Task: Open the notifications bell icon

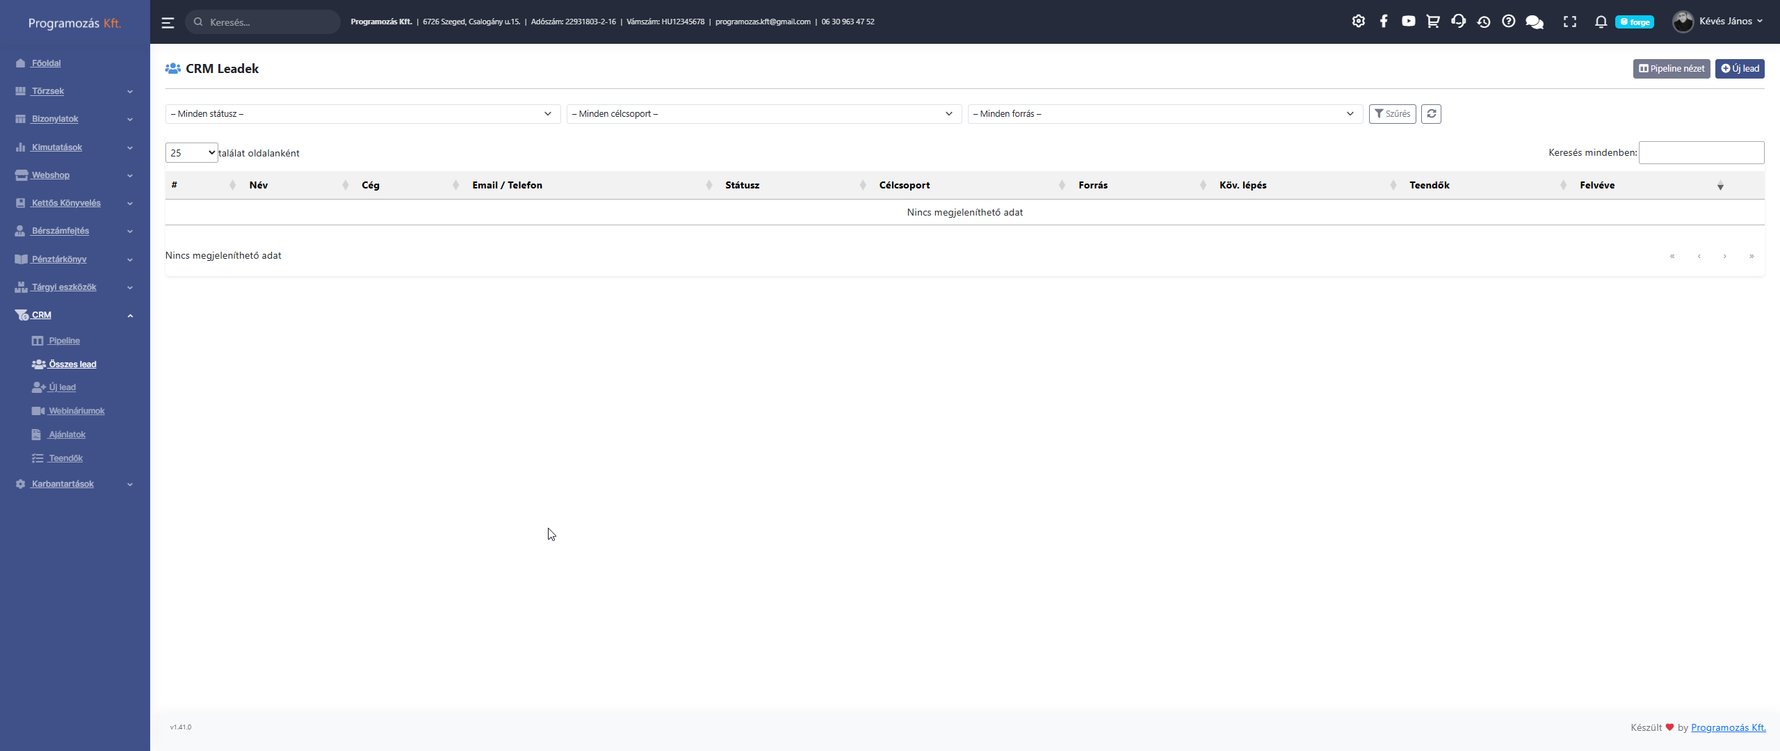Action: (x=1601, y=22)
